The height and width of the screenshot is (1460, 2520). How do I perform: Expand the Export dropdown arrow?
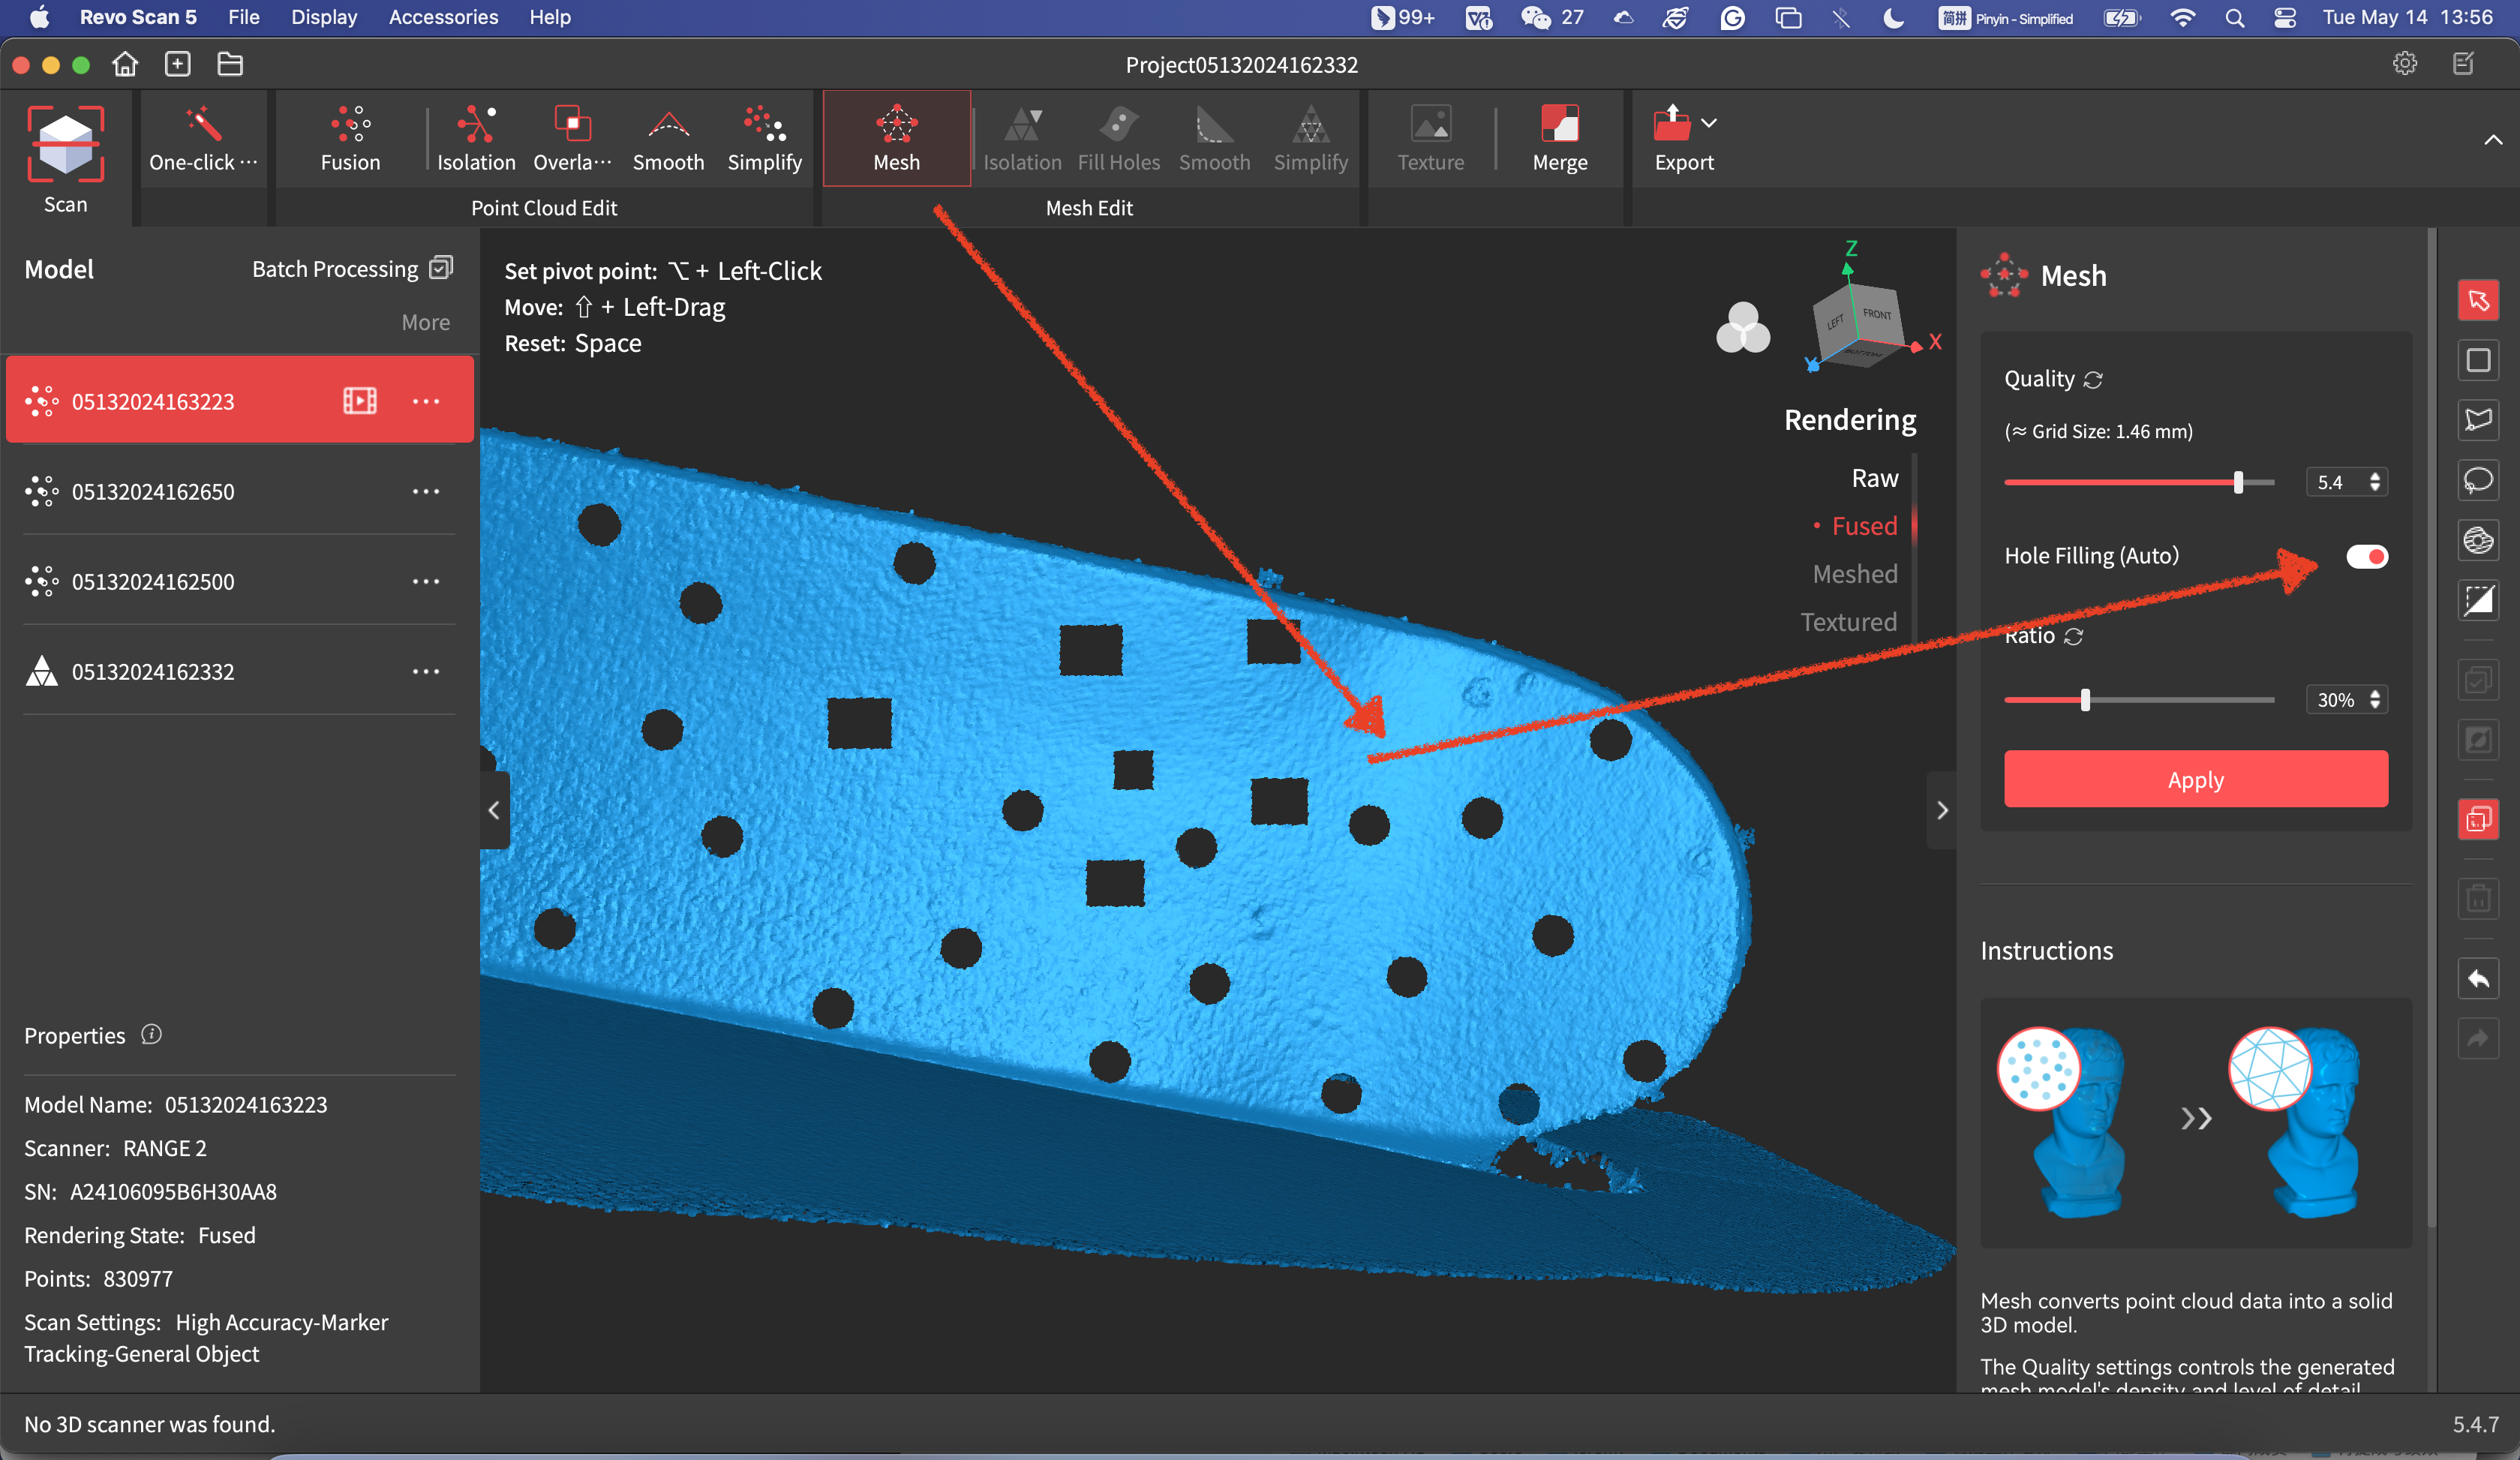click(1709, 123)
